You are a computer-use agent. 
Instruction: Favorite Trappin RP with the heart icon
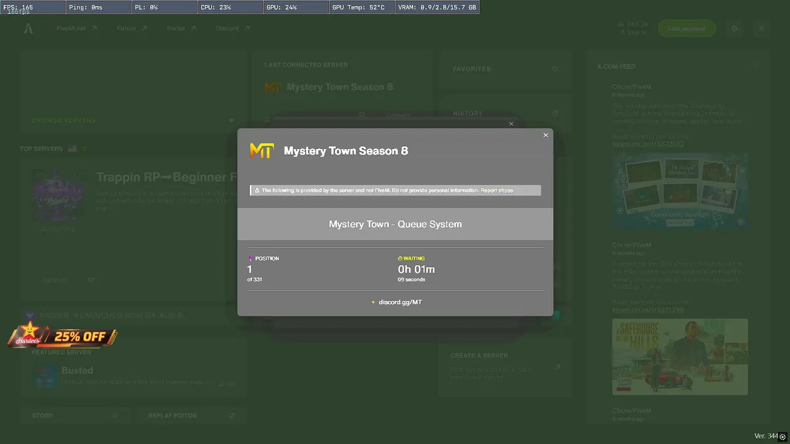[x=91, y=280]
